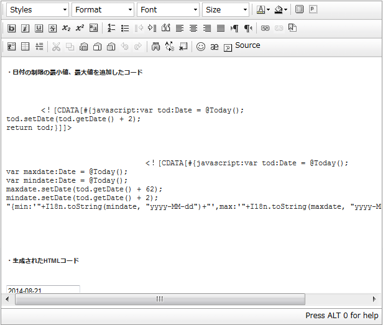This screenshot has height=325, width=383.
Task: Click the Select All icon
Action: point(183,47)
